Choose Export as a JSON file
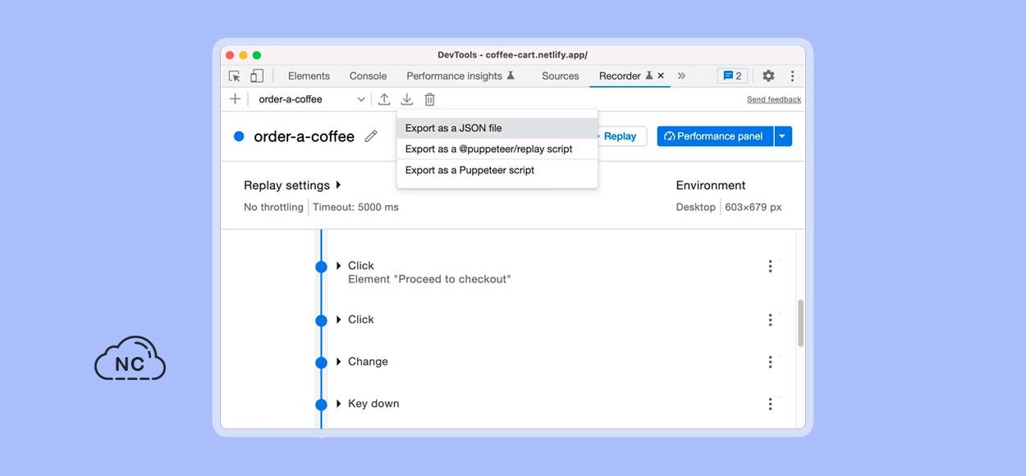 (497, 128)
